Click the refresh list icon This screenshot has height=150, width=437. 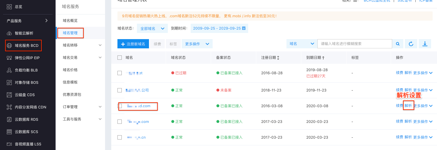point(411,44)
